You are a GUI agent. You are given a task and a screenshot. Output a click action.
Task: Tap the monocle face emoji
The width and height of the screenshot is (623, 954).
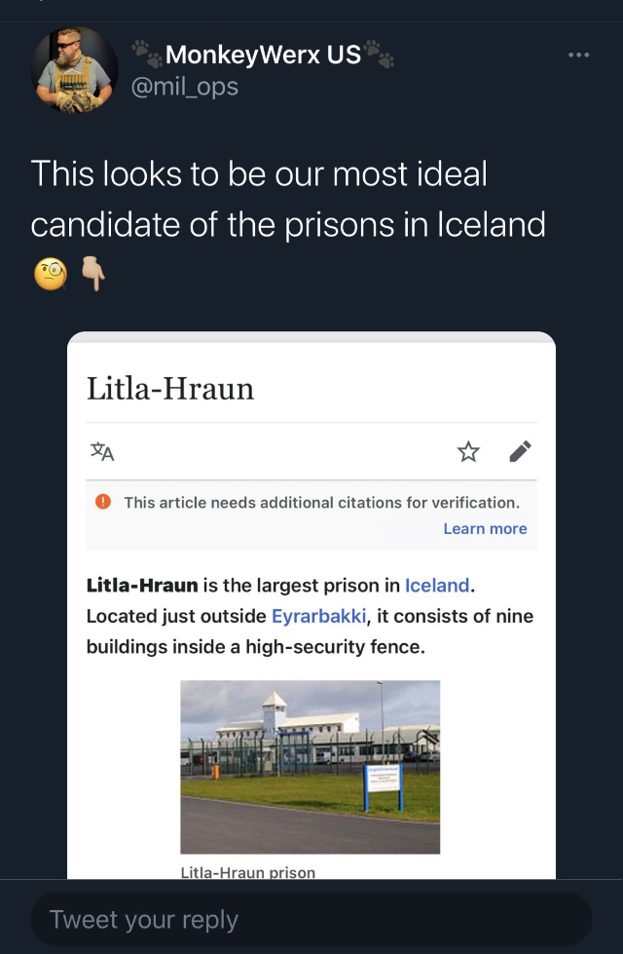pos(51,275)
